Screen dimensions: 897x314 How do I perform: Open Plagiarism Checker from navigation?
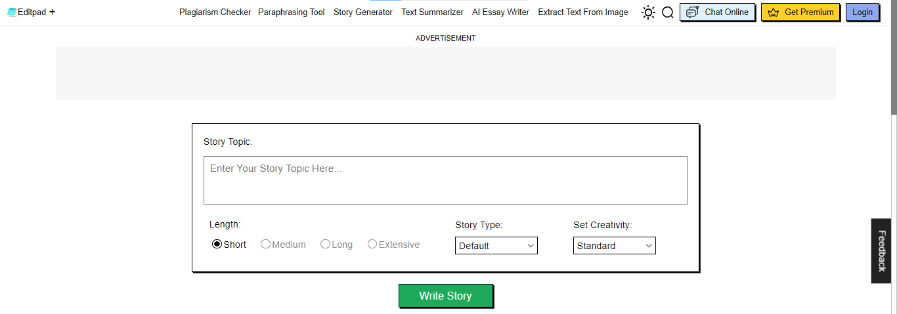pyautogui.click(x=215, y=12)
